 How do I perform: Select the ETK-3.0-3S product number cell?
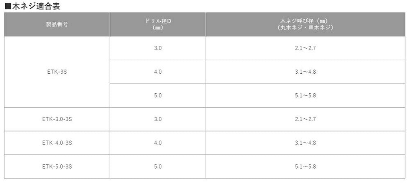coord(57,119)
